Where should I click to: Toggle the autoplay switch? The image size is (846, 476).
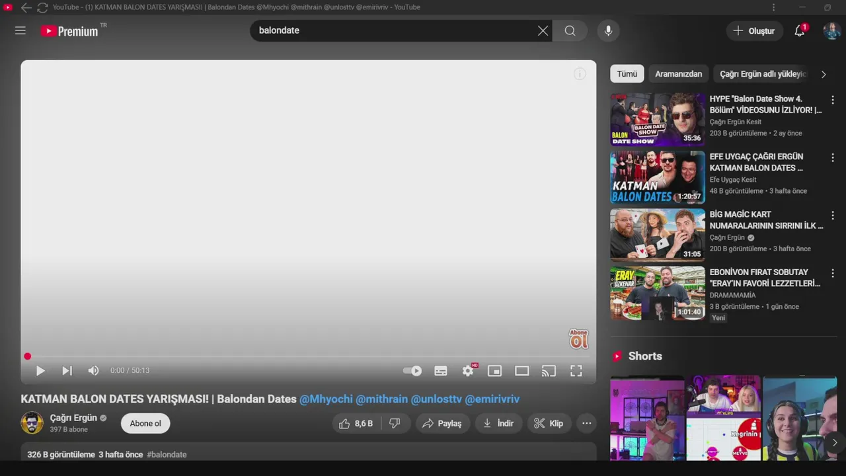click(x=412, y=371)
